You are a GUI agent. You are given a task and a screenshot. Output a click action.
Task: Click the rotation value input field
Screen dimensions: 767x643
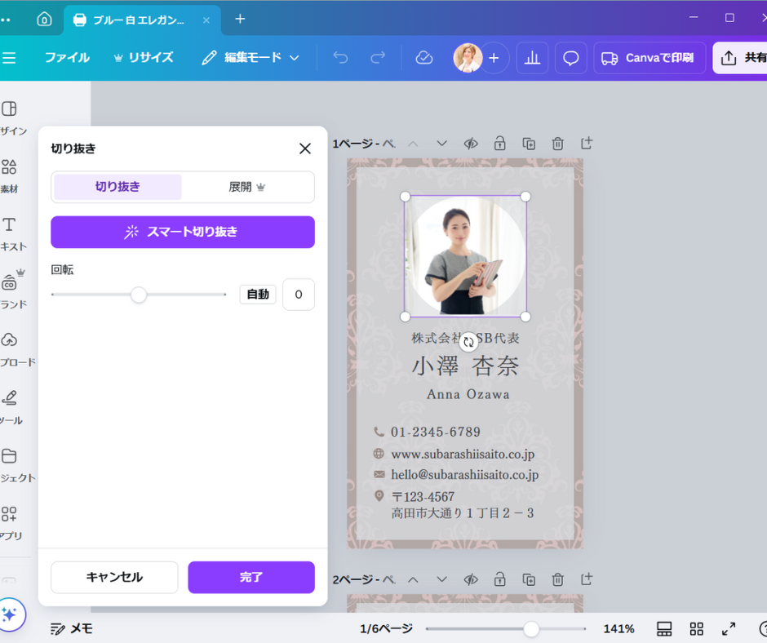tap(298, 295)
